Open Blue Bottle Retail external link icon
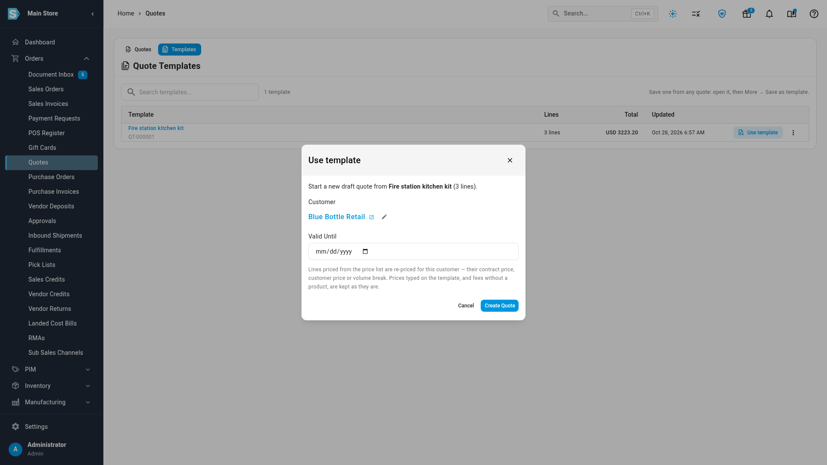 tap(371, 217)
